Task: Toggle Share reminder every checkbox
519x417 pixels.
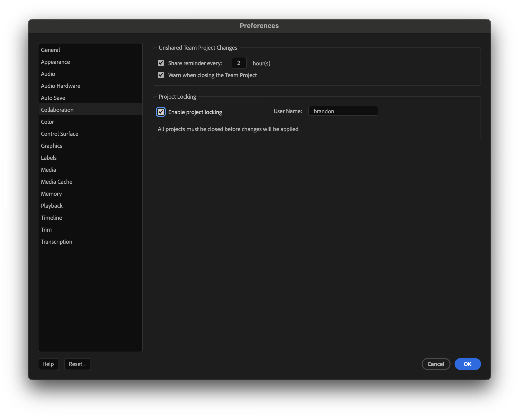Action: 161,63
